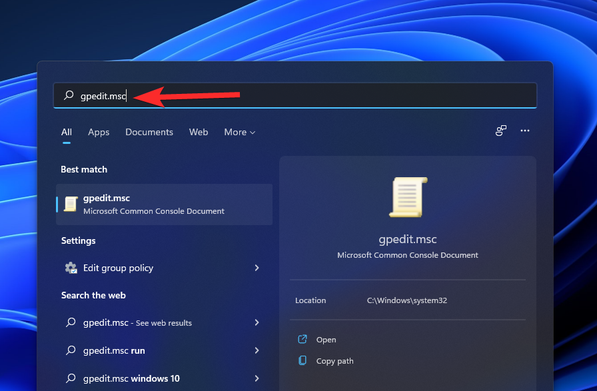Click the gear icon beside Edit group policy
597x391 pixels.
71,268
